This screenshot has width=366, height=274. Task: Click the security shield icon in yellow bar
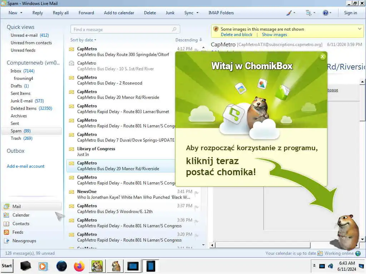click(216, 29)
